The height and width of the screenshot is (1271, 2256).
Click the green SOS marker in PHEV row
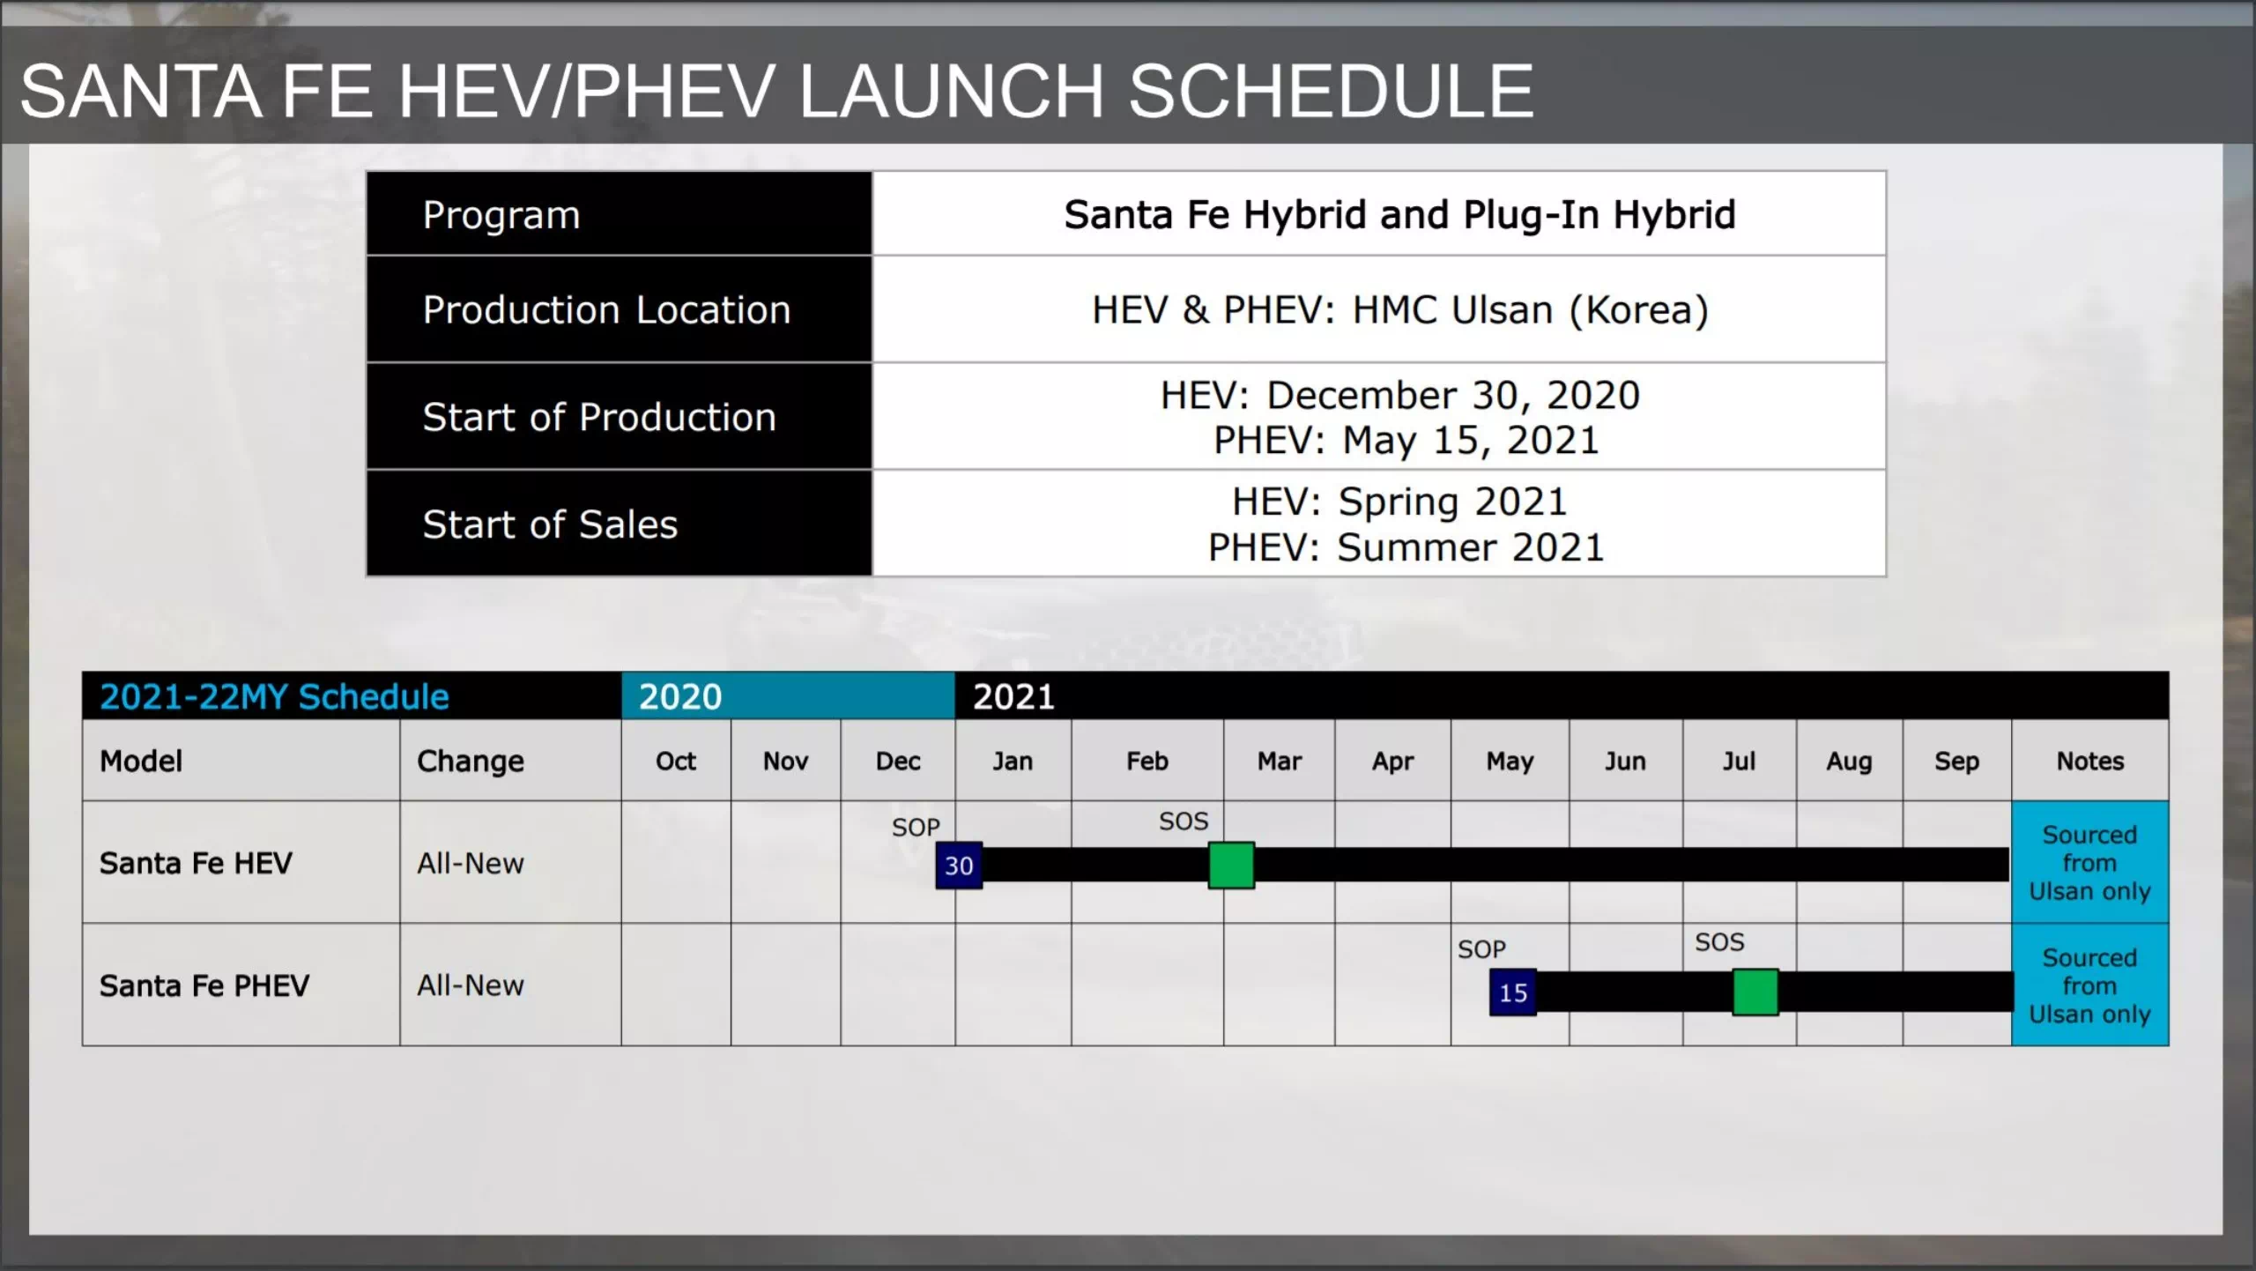click(1755, 992)
